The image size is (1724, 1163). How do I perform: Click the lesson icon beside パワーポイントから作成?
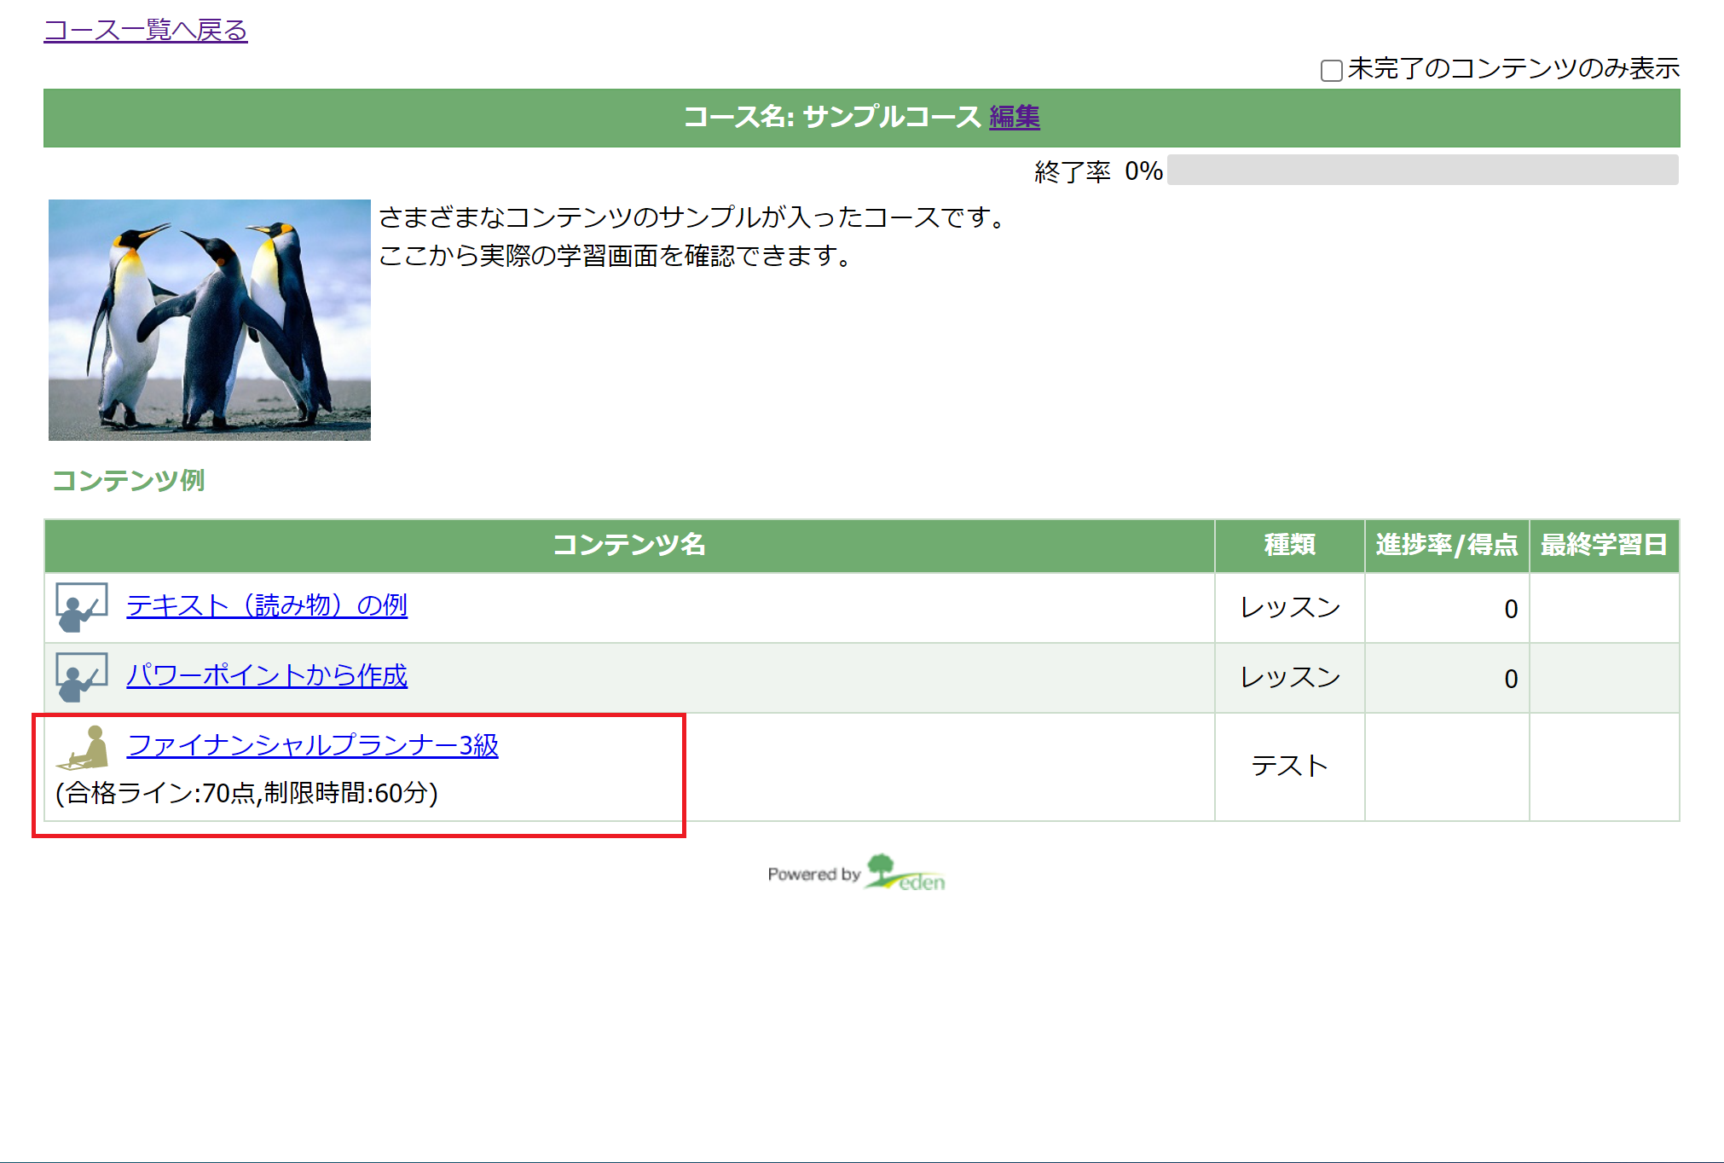pos(82,677)
